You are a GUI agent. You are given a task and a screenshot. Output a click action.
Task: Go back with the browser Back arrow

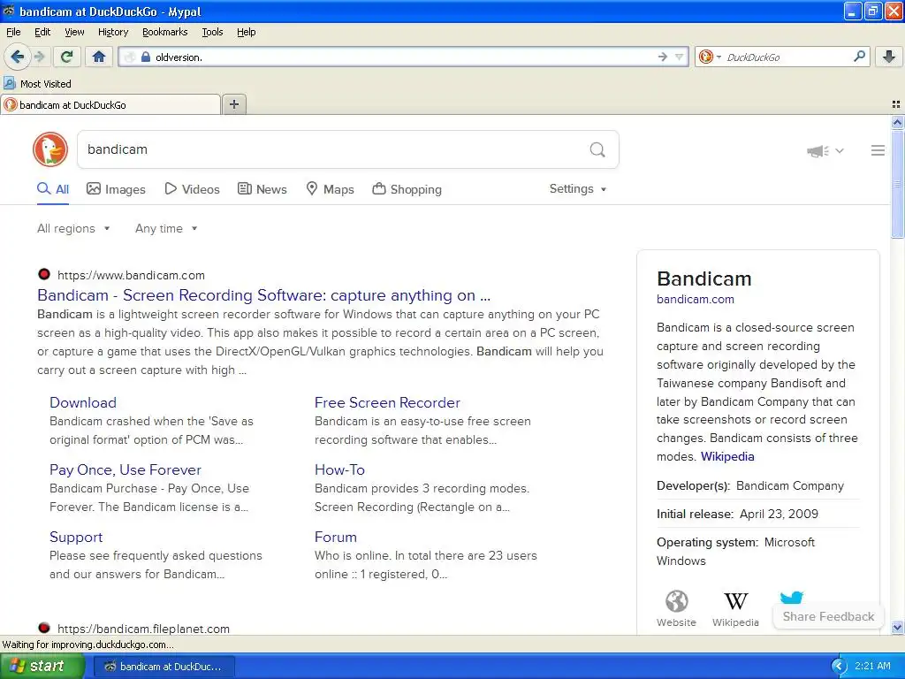tap(18, 57)
